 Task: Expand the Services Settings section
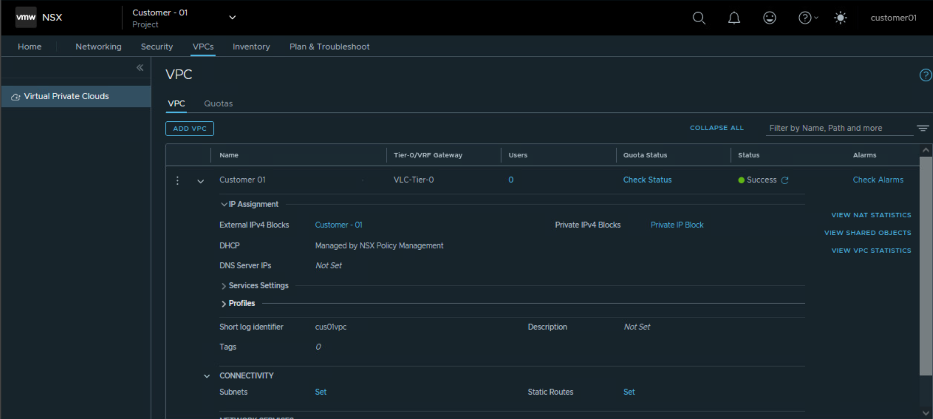[x=224, y=286]
